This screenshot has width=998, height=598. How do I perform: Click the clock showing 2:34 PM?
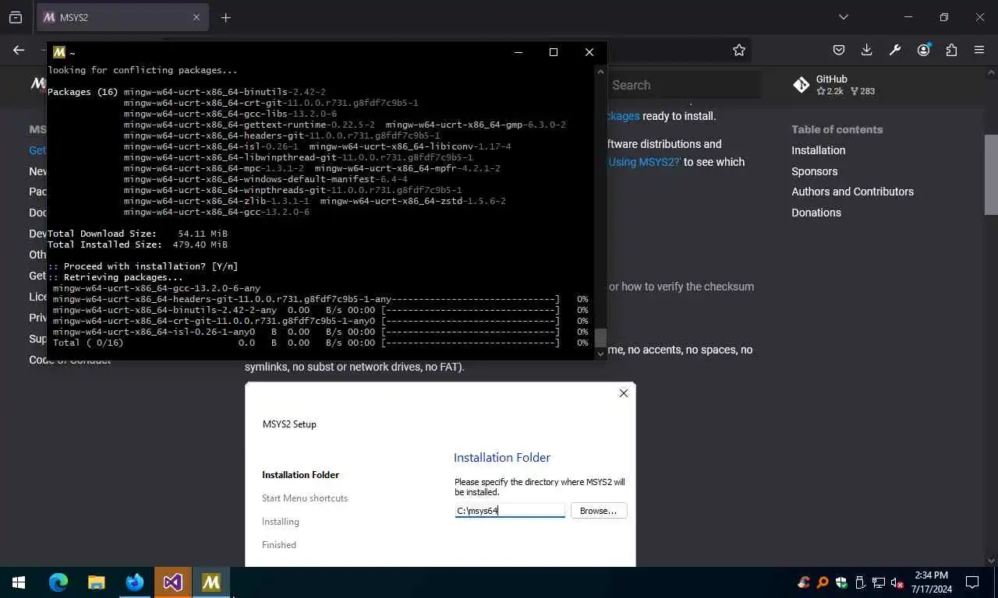coord(931,575)
